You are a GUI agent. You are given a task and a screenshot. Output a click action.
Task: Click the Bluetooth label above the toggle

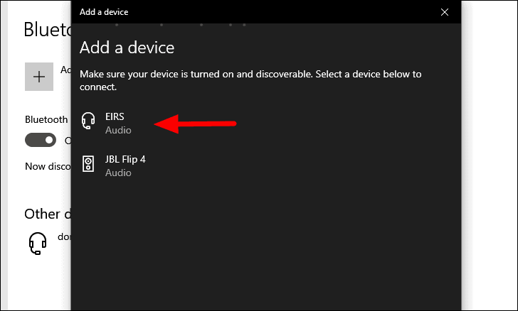(x=46, y=119)
